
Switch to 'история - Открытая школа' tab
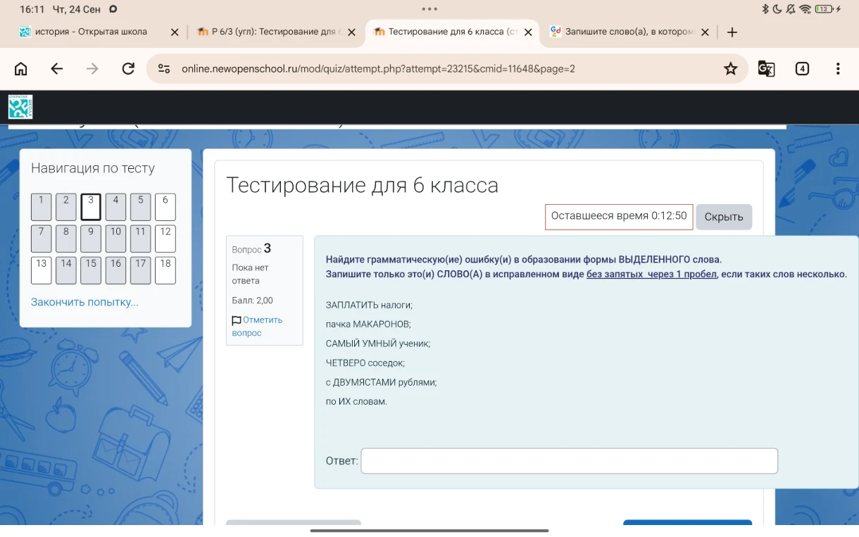tap(91, 32)
